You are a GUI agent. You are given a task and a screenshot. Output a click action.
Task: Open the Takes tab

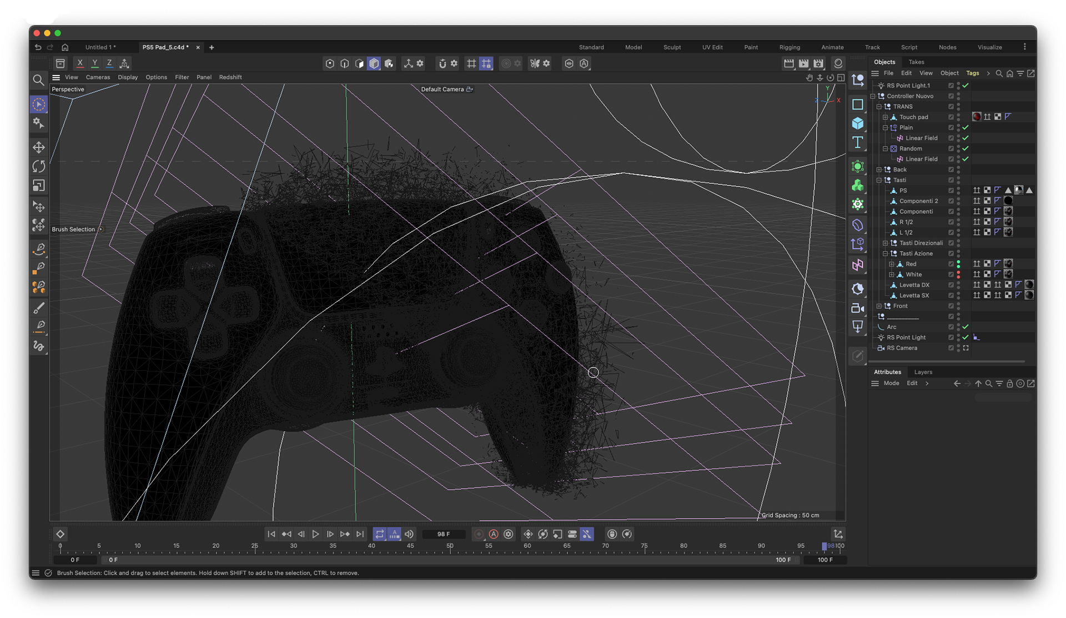click(916, 62)
